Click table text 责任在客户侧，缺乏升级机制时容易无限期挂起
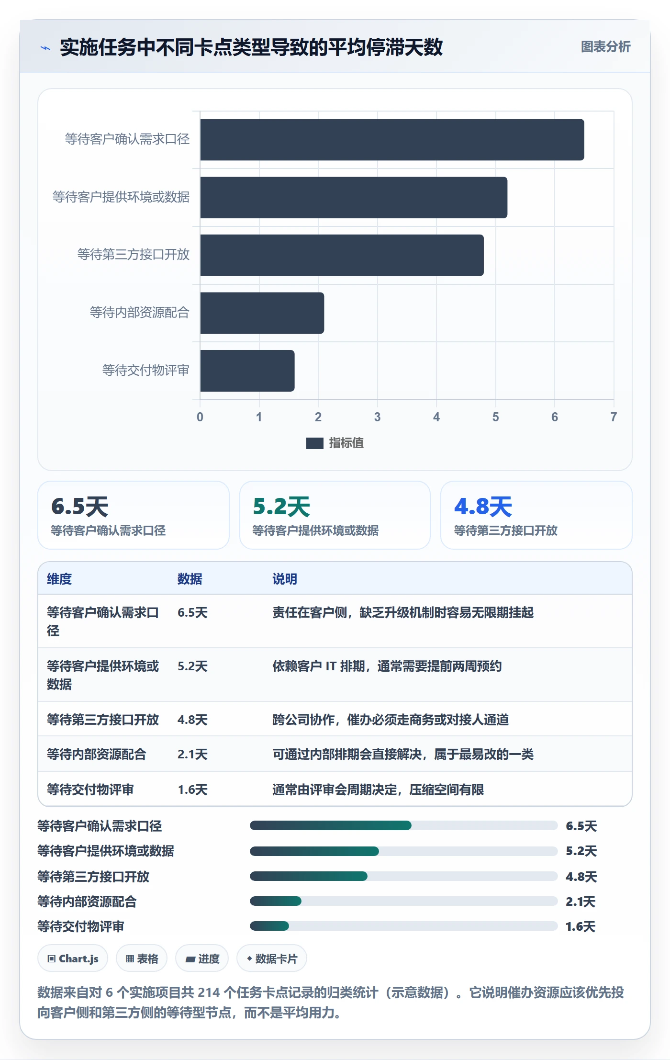 click(403, 612)
